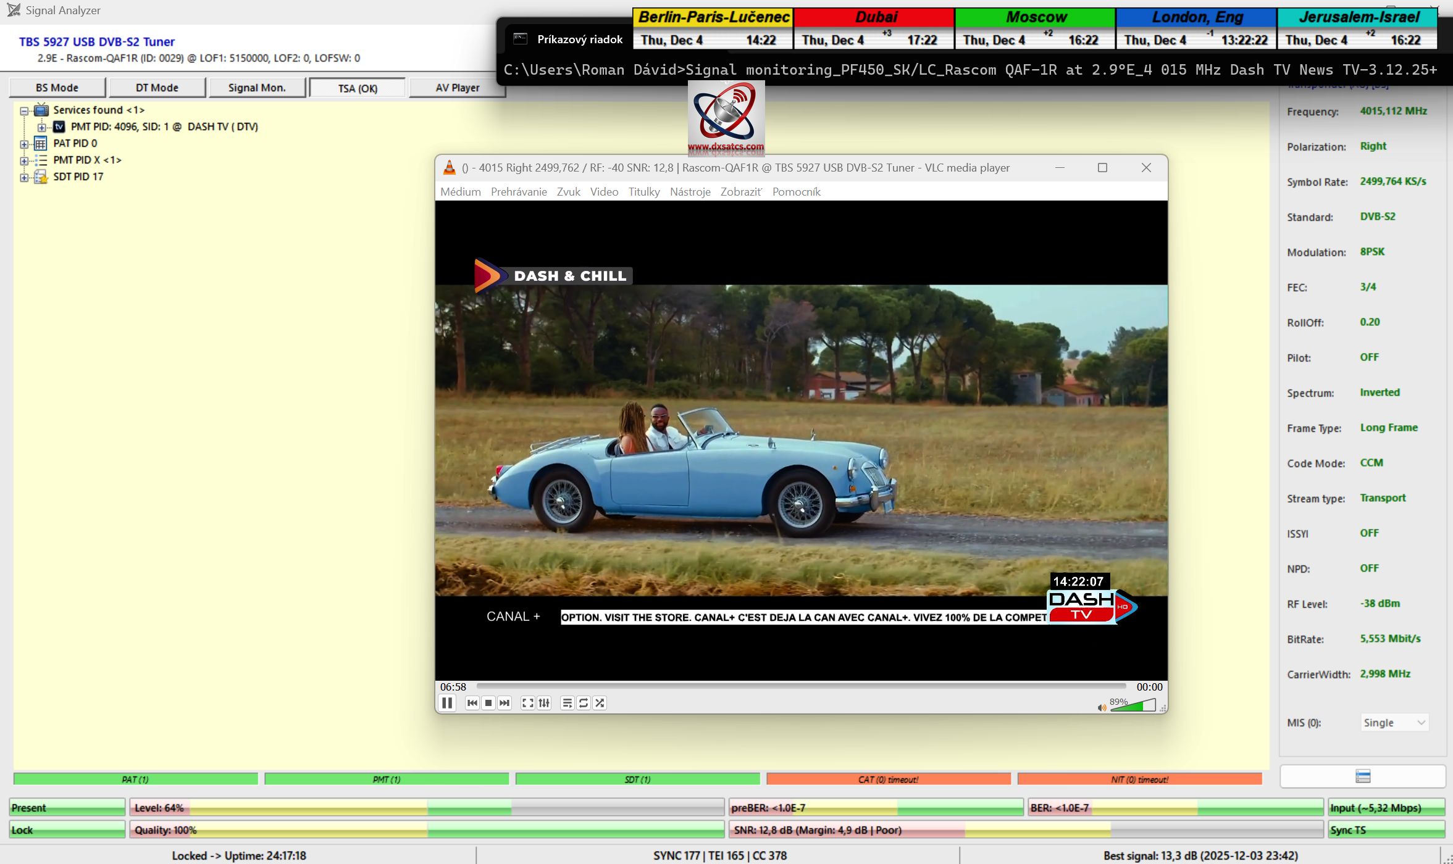Open the Prehrávanie menu in VLC

pyautogui.click(x=518, y=192)
